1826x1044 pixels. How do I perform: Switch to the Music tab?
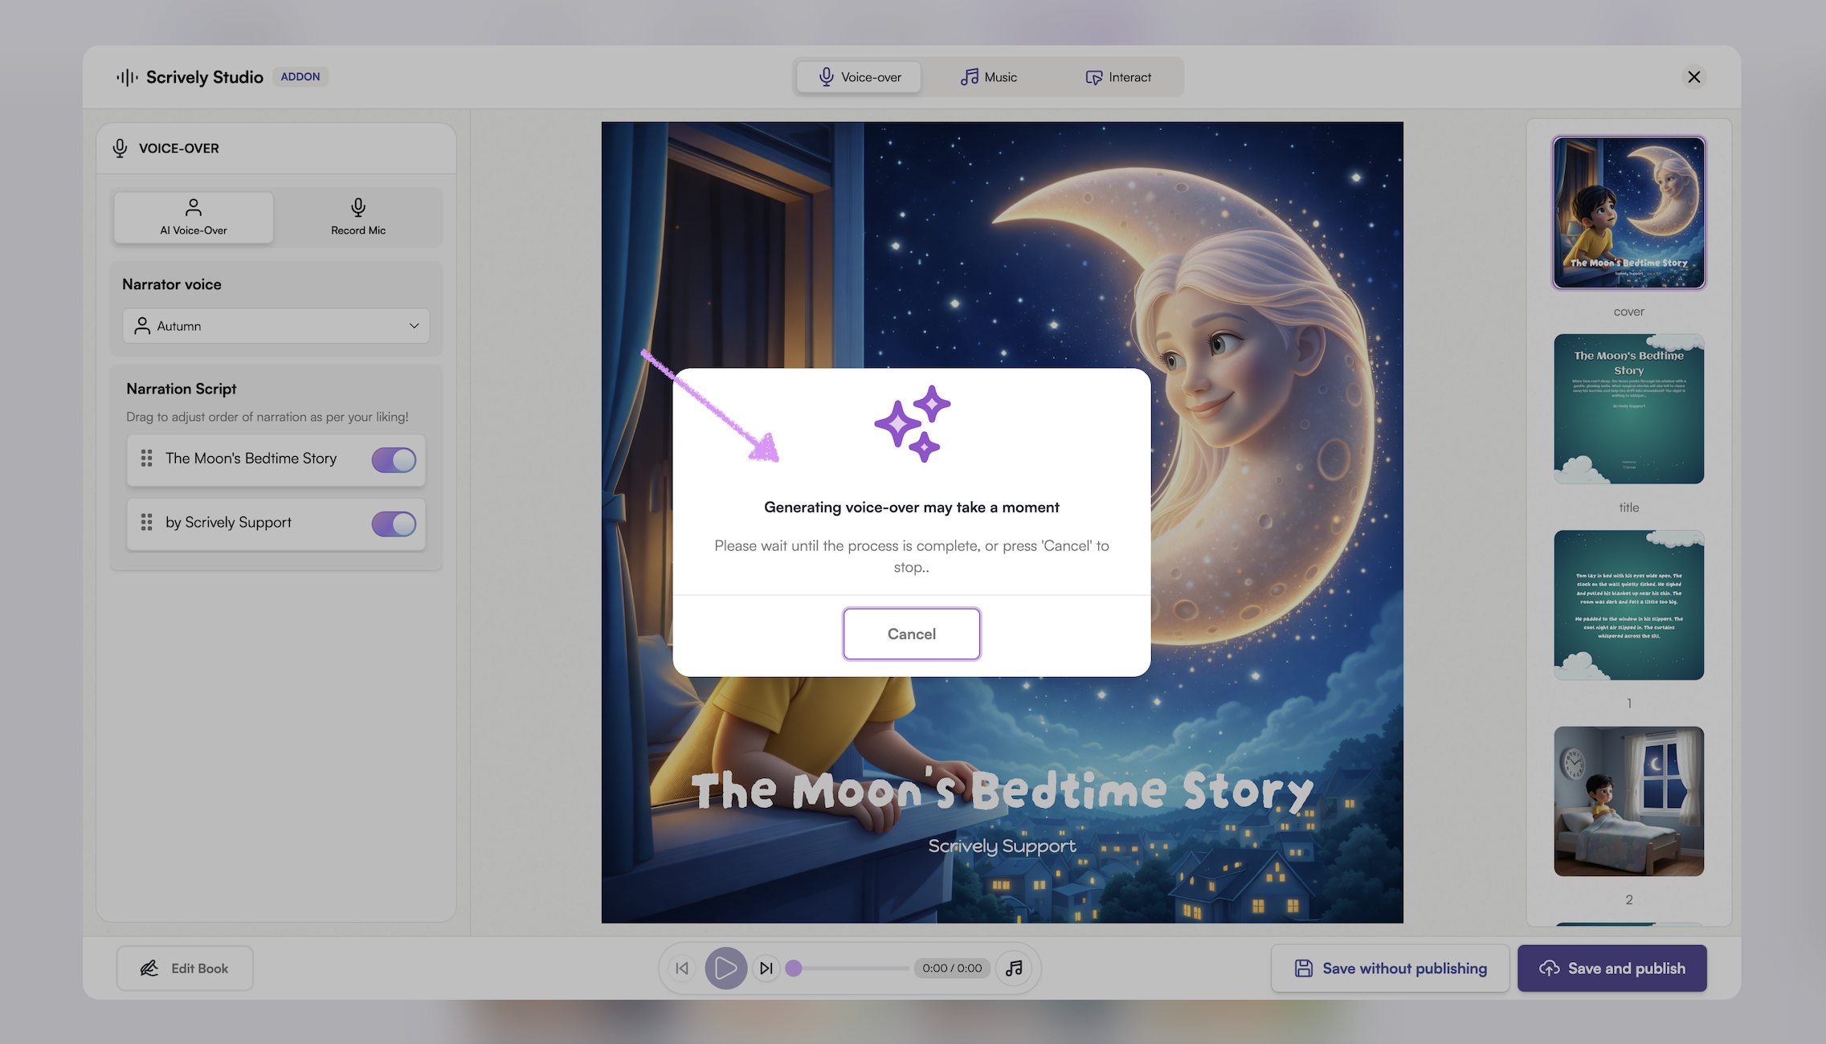tap(989, 77)
